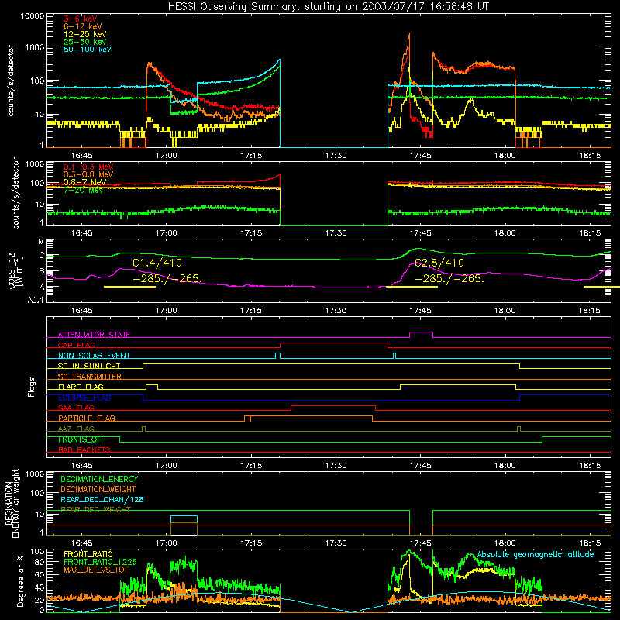Click the SAA_FLAG label
Viewport: 620px width, 620px height.
tap(76, 408)
